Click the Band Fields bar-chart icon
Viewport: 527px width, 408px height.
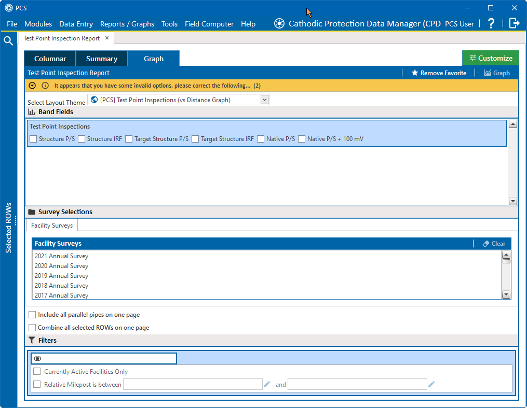tap(32, 111)
